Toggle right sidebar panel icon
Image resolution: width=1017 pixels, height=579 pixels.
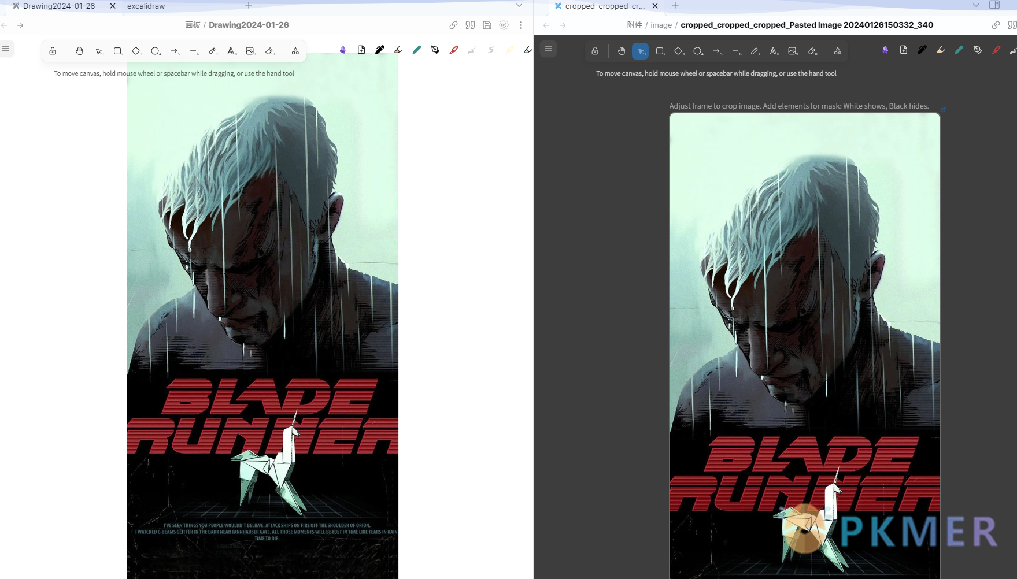coord(994,5)
